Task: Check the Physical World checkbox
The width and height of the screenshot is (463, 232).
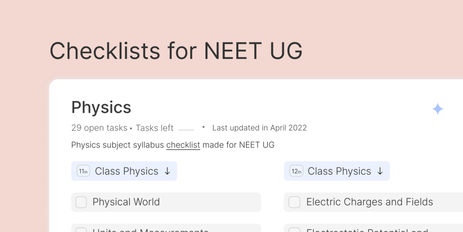Action: (x=81, y=202)
